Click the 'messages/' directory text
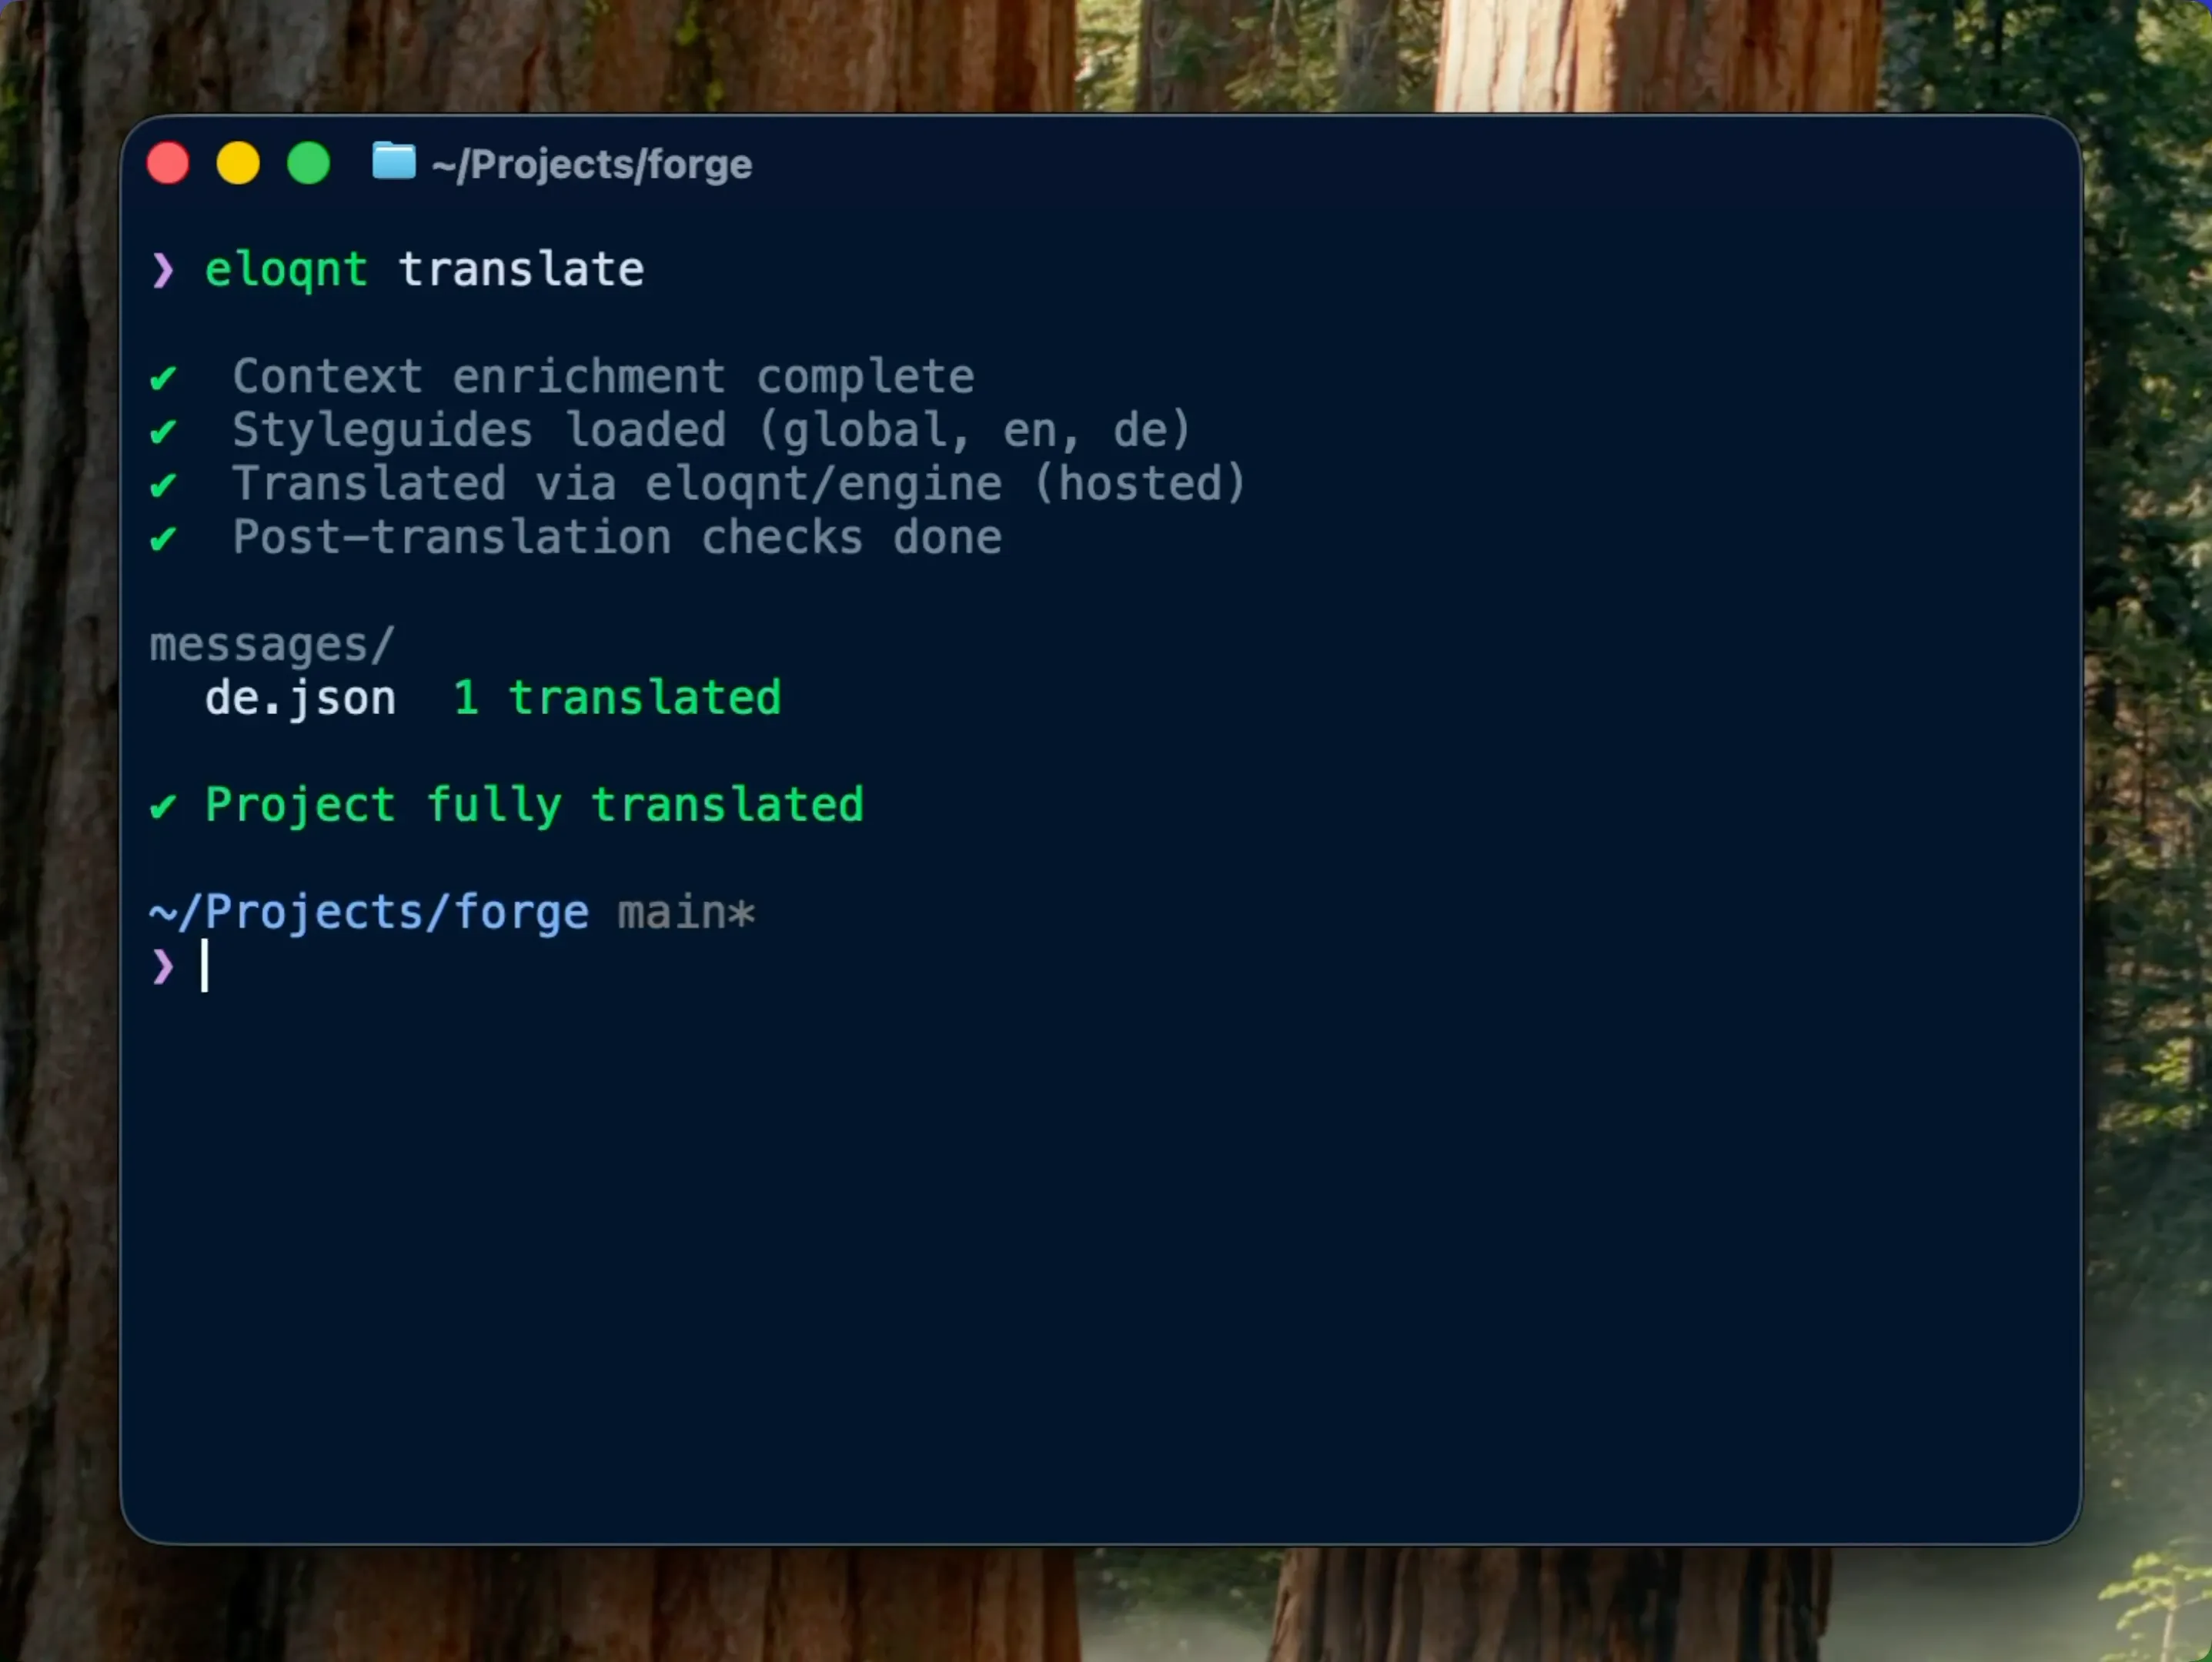 272,645
